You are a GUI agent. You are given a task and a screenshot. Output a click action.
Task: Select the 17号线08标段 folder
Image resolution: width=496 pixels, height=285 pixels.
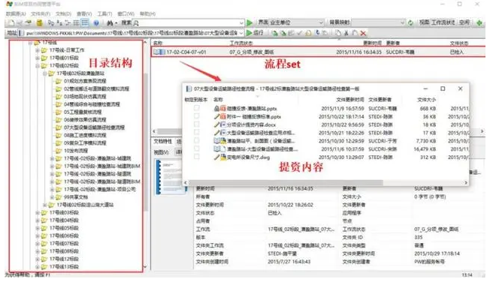pyautogui.click(x=64, y=251)
